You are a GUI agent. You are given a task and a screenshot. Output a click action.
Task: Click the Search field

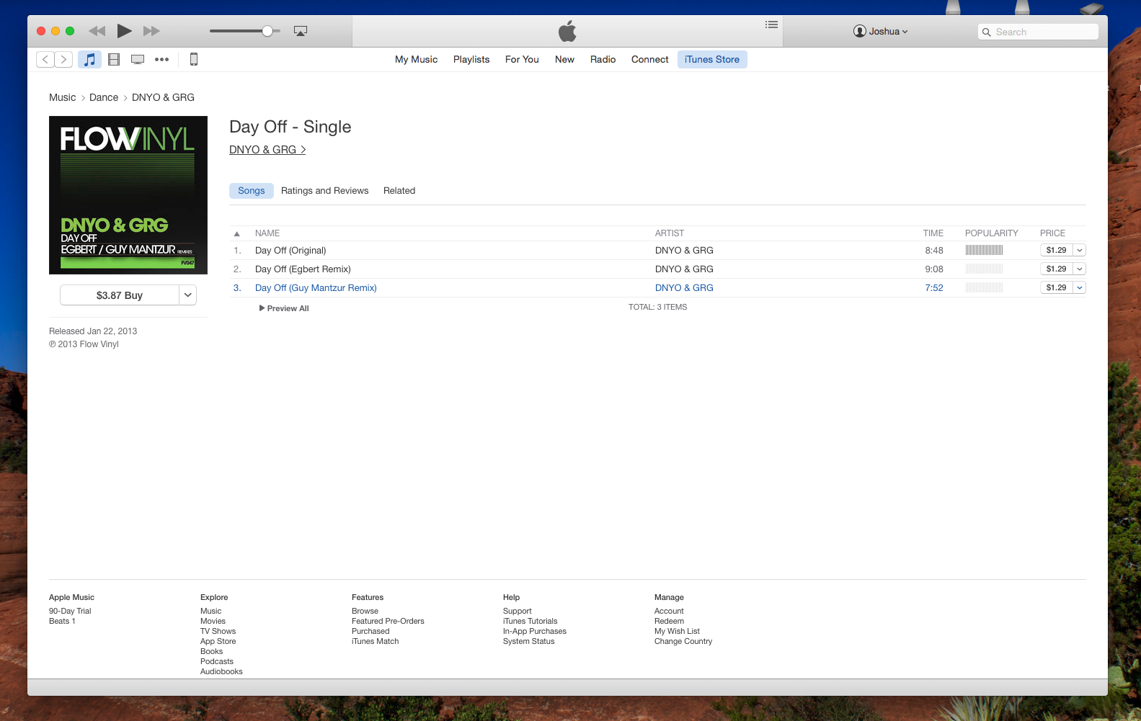[1038, 32]
